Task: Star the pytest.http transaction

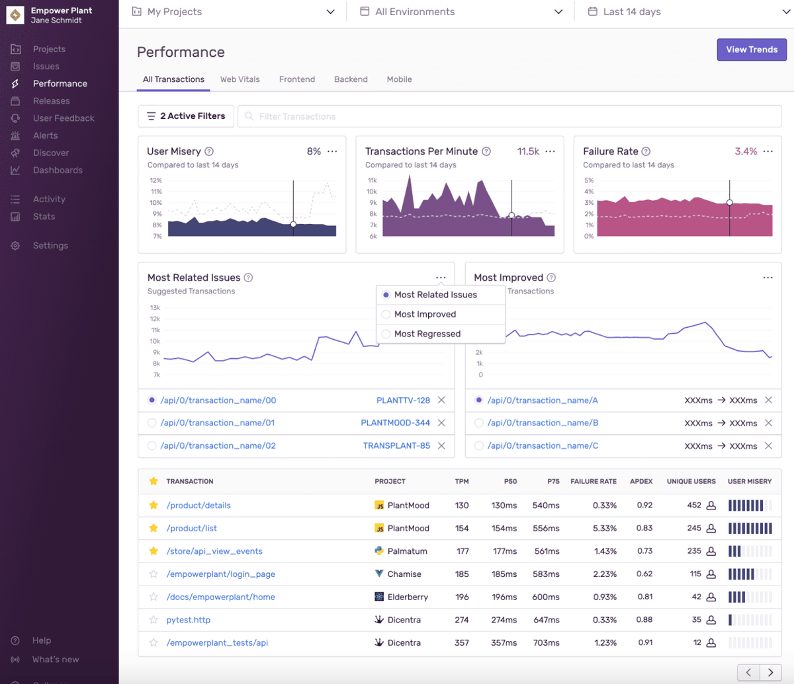Action: [x=154, y=620]
